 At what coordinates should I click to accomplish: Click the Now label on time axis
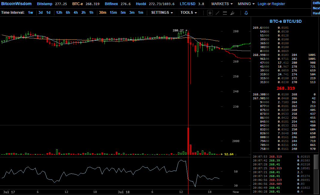[x=236, y=192]
